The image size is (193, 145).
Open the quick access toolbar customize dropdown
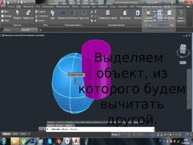[35, 2]
